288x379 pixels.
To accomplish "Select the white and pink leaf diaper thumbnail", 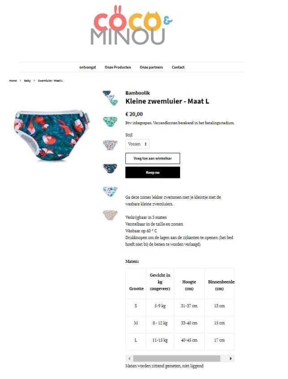I will tap(110, 191).
